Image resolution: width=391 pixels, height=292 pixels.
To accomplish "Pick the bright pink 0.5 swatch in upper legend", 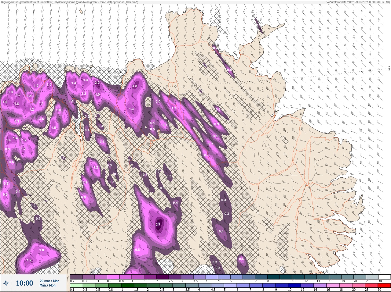I will 113,277.
